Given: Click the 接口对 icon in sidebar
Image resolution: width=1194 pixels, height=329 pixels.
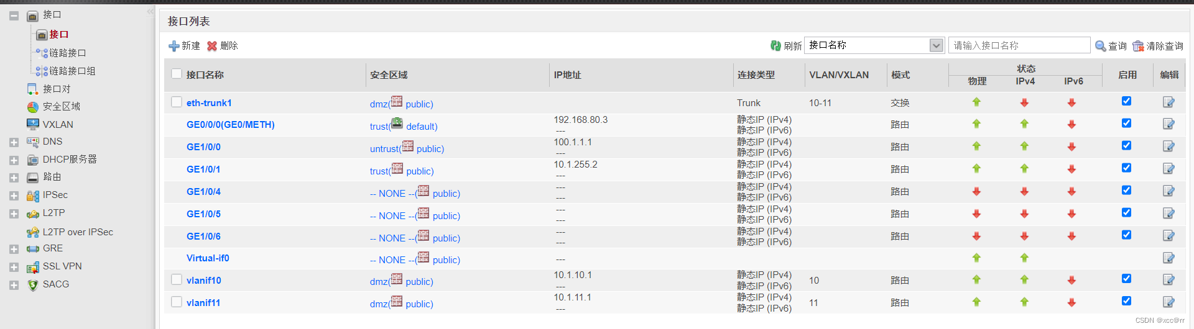Looking at the screenshot, I should coord(33,89).
